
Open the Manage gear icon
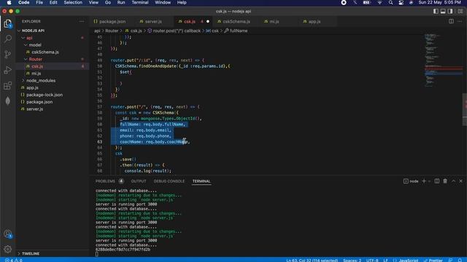coord(8,249)
